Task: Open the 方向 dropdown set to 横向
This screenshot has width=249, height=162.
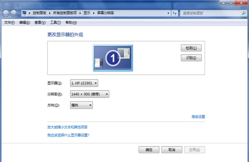Action: click(x=81, y=105)
